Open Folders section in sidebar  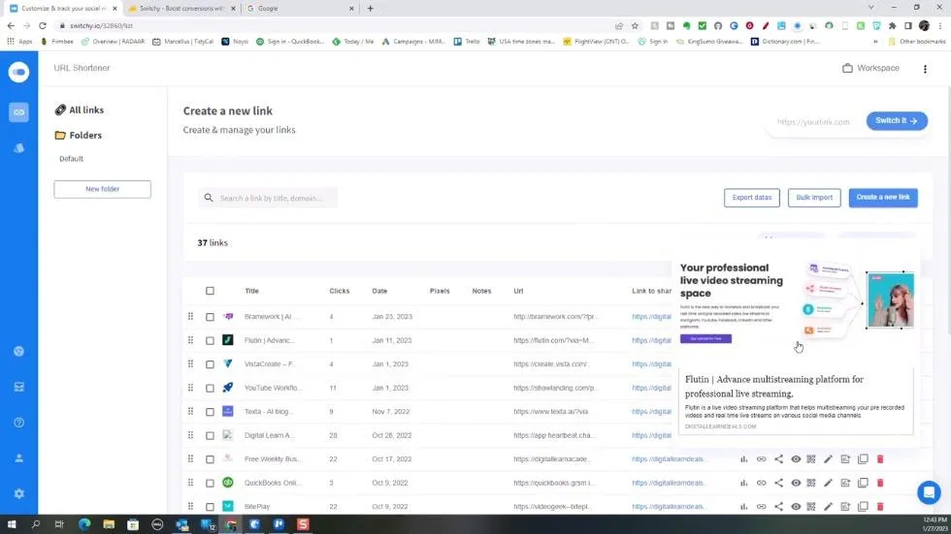[x=79, y=135]
